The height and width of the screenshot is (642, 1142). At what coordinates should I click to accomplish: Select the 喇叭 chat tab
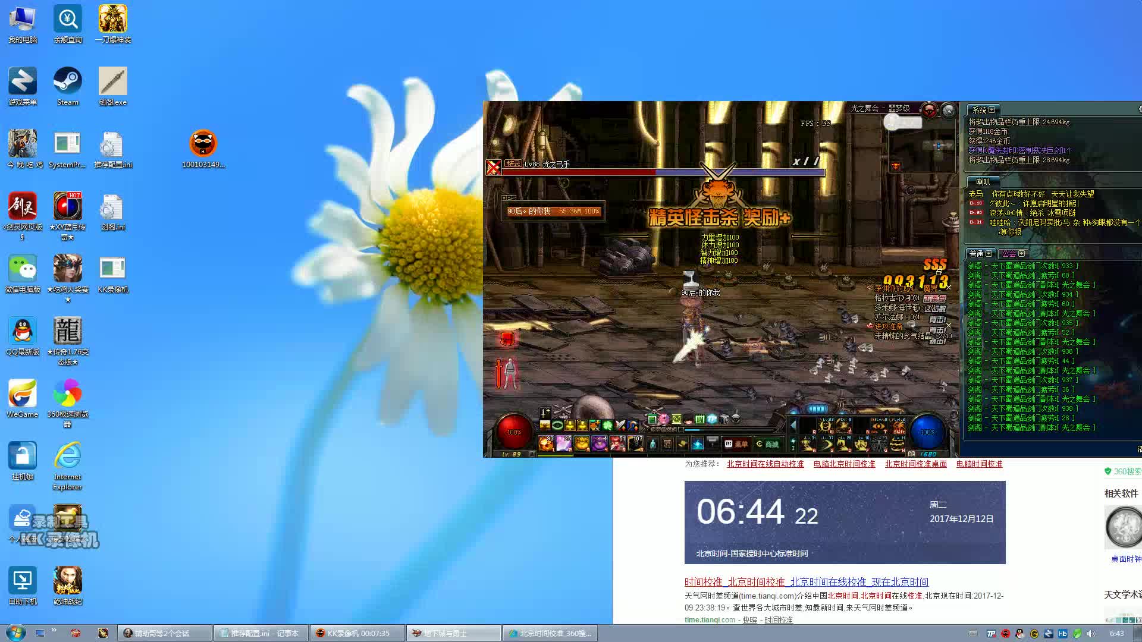tap(983, 182)
